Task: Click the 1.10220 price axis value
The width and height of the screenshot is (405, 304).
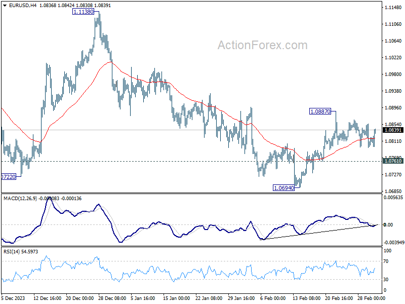Action: click(393, 57)
